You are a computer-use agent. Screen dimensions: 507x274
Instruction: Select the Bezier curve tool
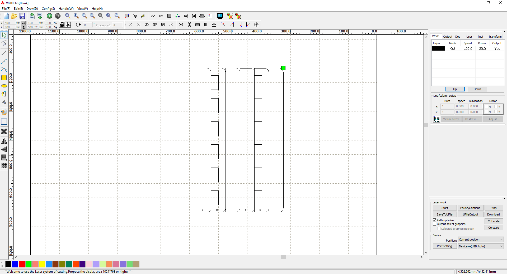click(4, 70)
